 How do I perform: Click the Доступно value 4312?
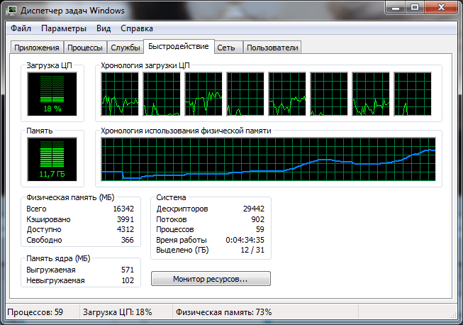click(125, 230)
